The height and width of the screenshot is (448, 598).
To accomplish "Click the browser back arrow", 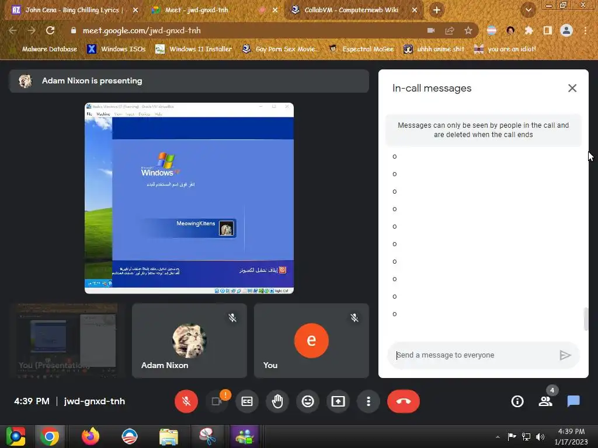I will tap(13, 30).
